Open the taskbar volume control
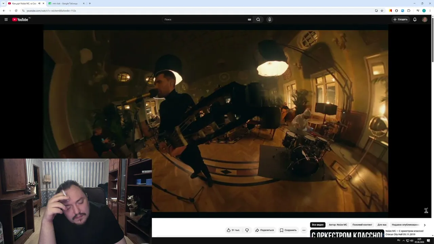434x244 pixels. 412,241
